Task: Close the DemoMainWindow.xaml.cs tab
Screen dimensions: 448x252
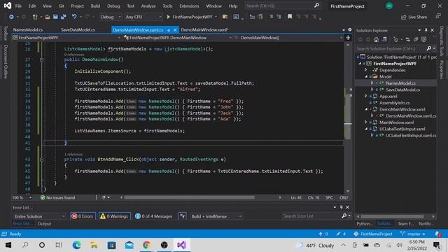Action: (x=175, y=29)
